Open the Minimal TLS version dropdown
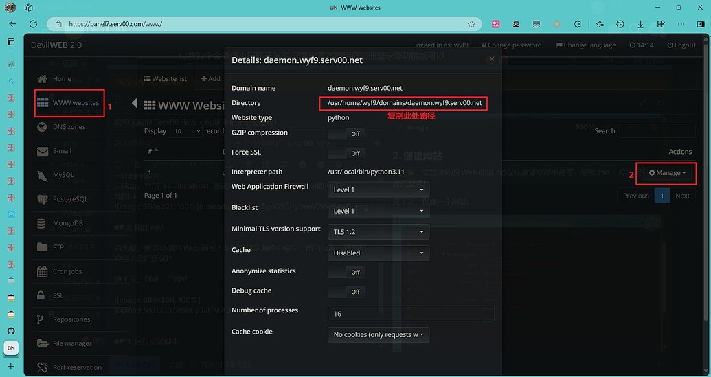This screenshot has width=711, height=377. pos(379,231)
